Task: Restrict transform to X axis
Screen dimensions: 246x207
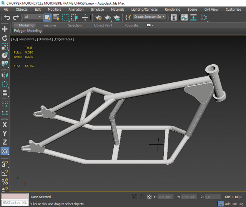Action: coord(5,125)
